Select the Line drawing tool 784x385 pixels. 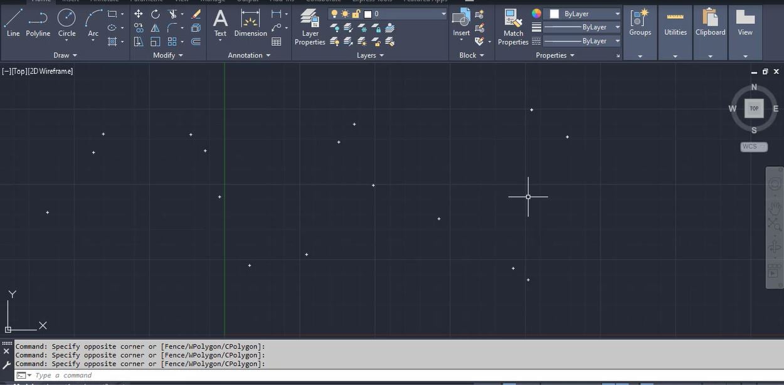(13, 23)
